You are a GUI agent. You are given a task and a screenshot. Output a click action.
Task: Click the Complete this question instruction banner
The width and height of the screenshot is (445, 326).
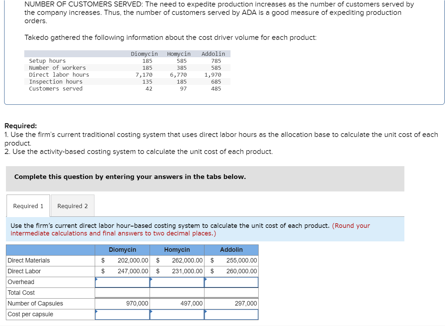pyautogui.click(x=205, y=179)
